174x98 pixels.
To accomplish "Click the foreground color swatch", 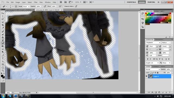I will (2, 76).
